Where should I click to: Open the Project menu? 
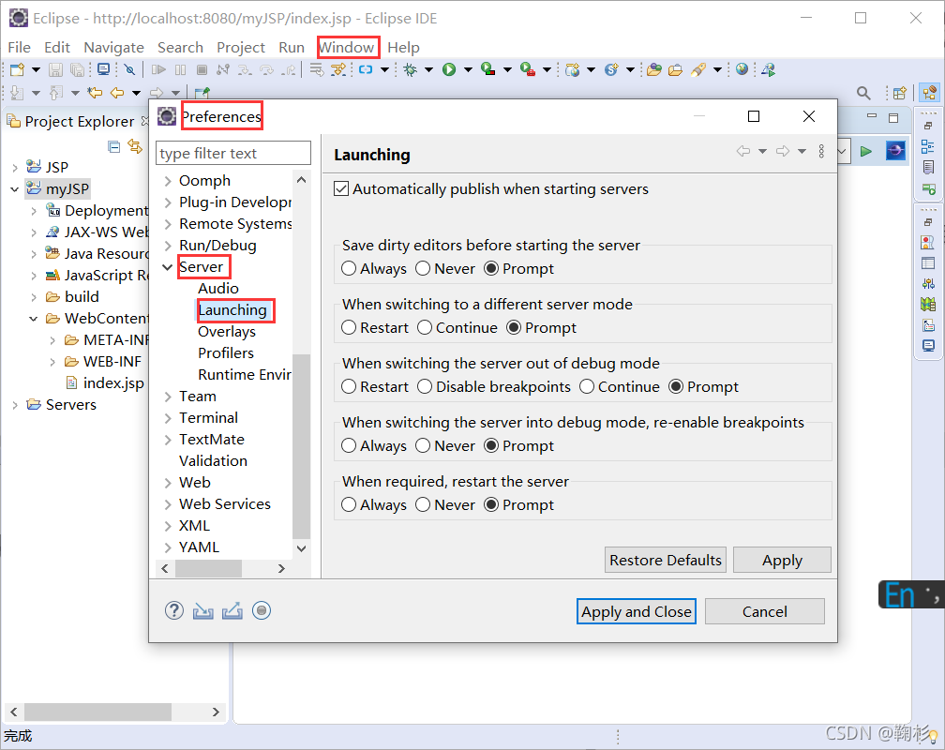coord(240,47)
